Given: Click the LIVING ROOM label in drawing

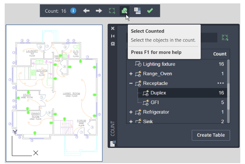Looking at the screenshot, I should [x=72, y=93].
